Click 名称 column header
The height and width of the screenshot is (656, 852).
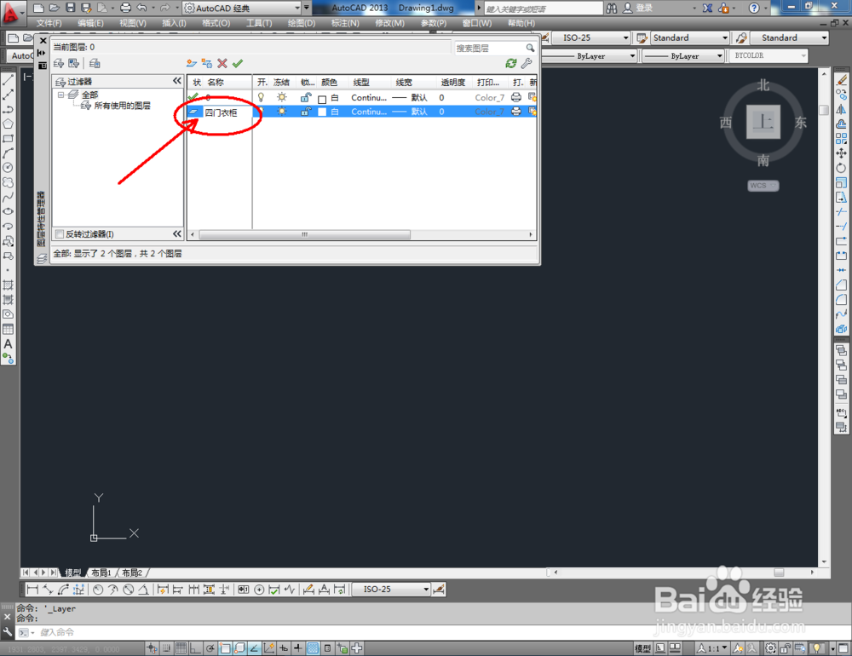(216, 82)
